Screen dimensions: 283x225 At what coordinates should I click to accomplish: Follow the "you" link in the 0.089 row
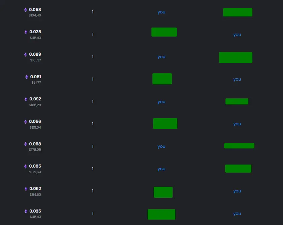click(x=161, y=57)
